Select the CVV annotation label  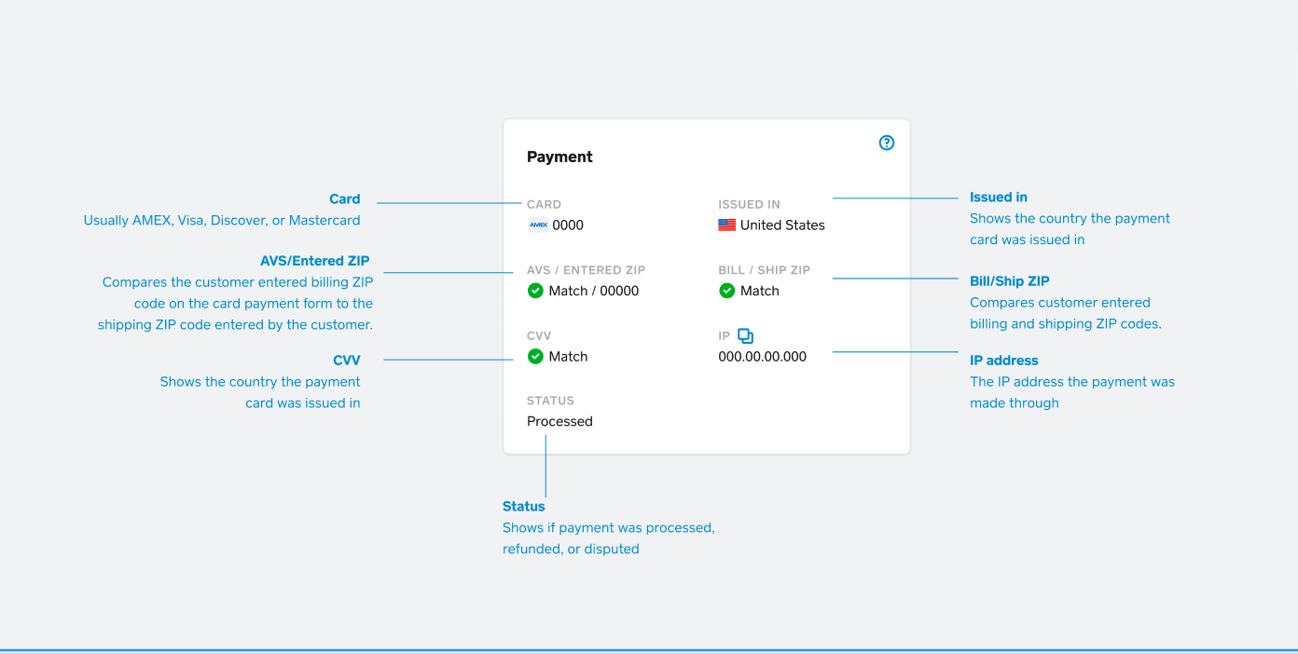tap(347, 360)
